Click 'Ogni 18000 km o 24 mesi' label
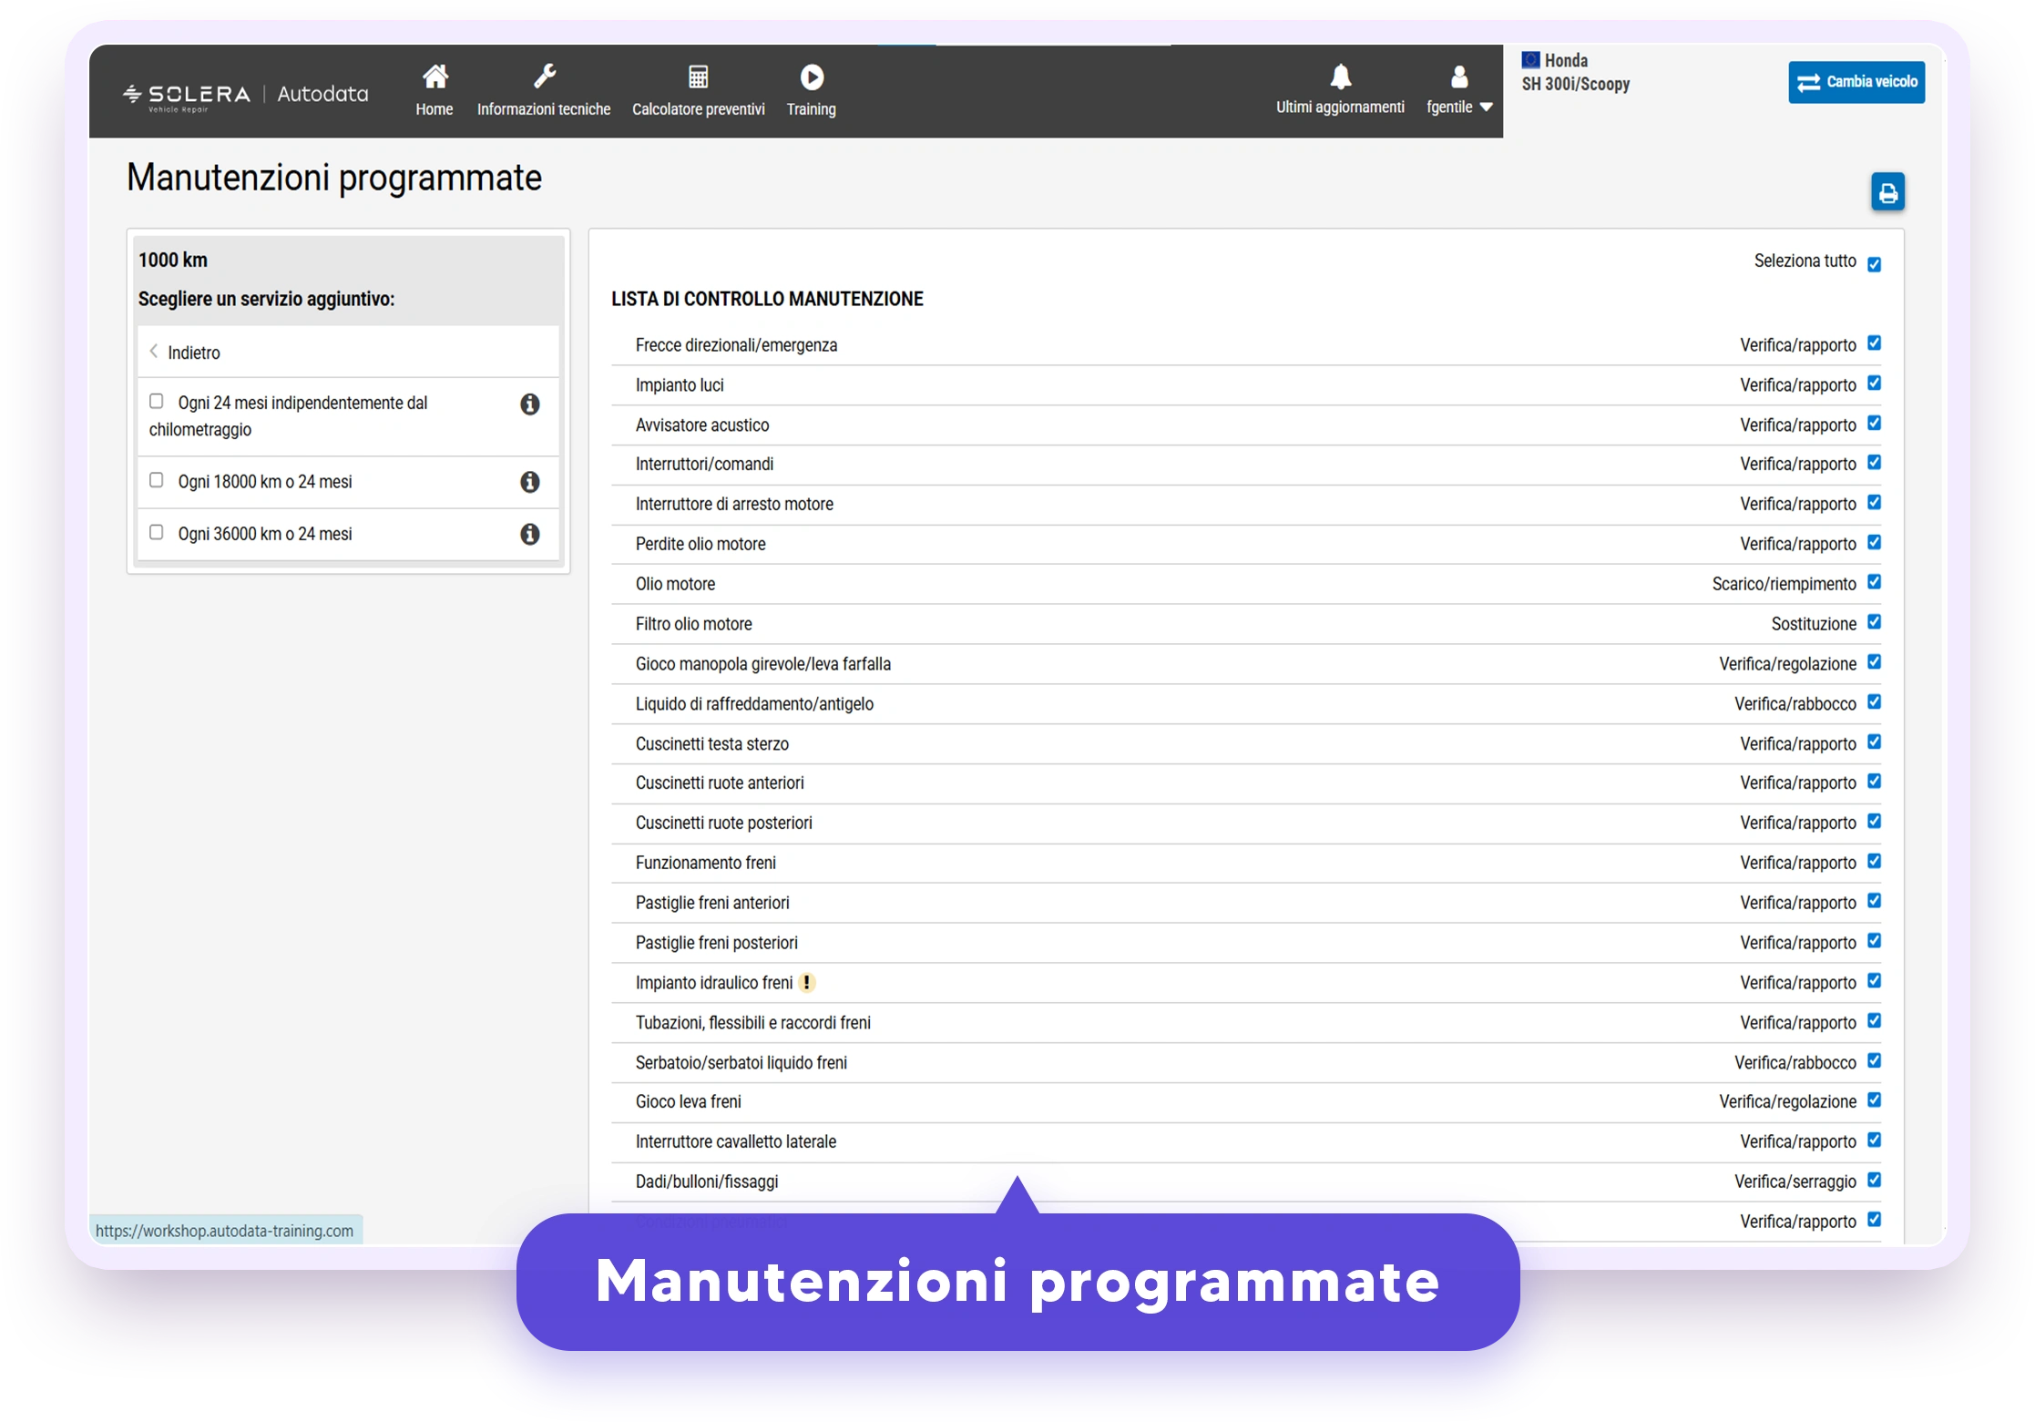Viewport: 2035px width, 1422px height. click(265, 482)
